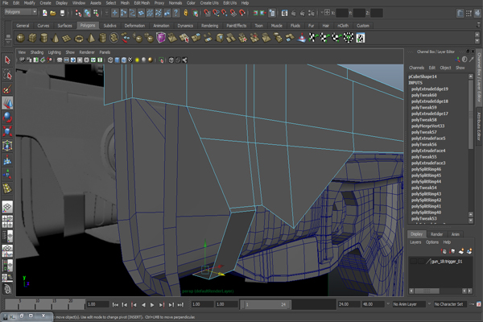This screenshot has width=483, height=322.
Task: Select the arrow Select tool in the toolbox
Action: [x=7, y=60]
